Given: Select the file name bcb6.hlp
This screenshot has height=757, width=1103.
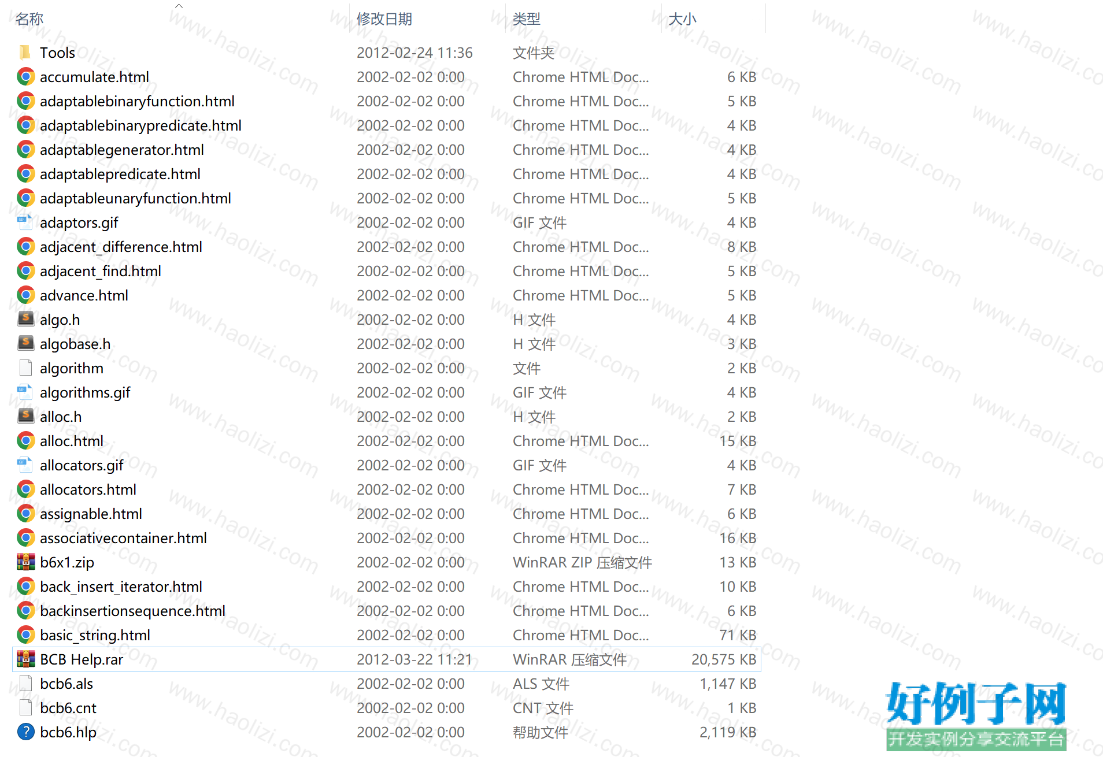Looking at the screenshot, I should pyautogui.click(x=68, y=732).
